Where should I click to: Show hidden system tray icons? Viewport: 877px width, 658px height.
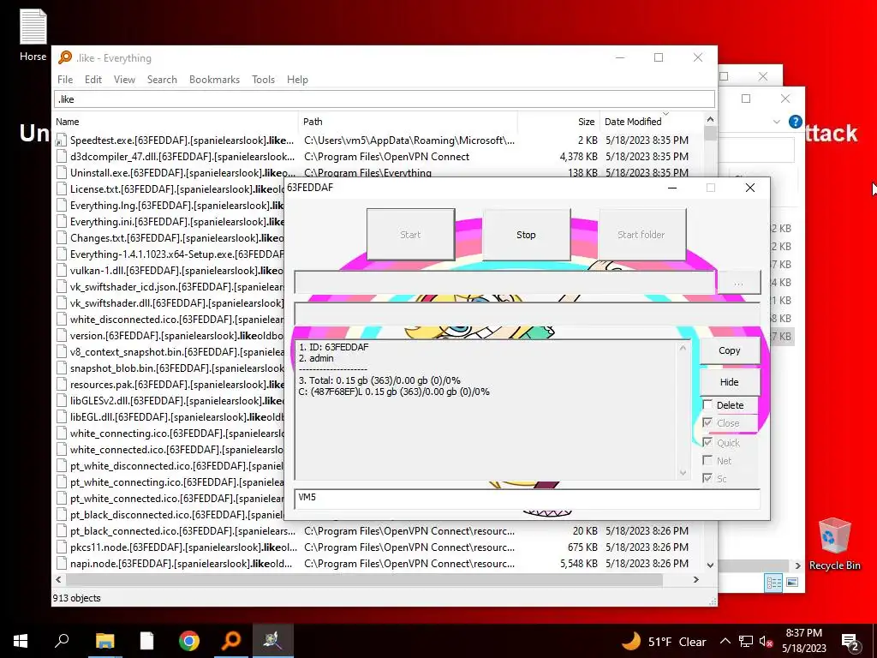(725, 641)
